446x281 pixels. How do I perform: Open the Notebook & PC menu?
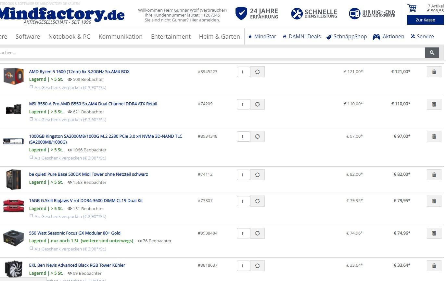[x=69, y=36]
